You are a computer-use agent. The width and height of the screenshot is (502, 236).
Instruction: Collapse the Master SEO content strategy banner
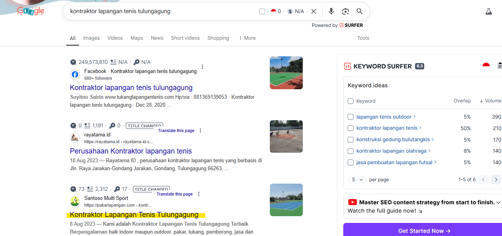pyautogui.click(x=498, y=202)
